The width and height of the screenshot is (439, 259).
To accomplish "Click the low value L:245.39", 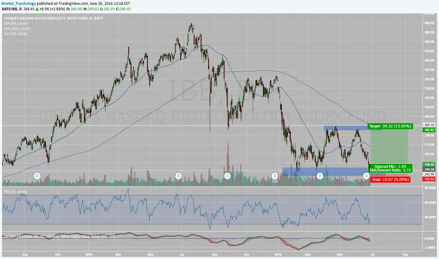I will click(107, 9).
